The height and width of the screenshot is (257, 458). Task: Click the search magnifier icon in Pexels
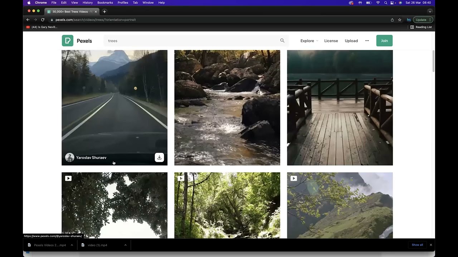click(282, 41)
